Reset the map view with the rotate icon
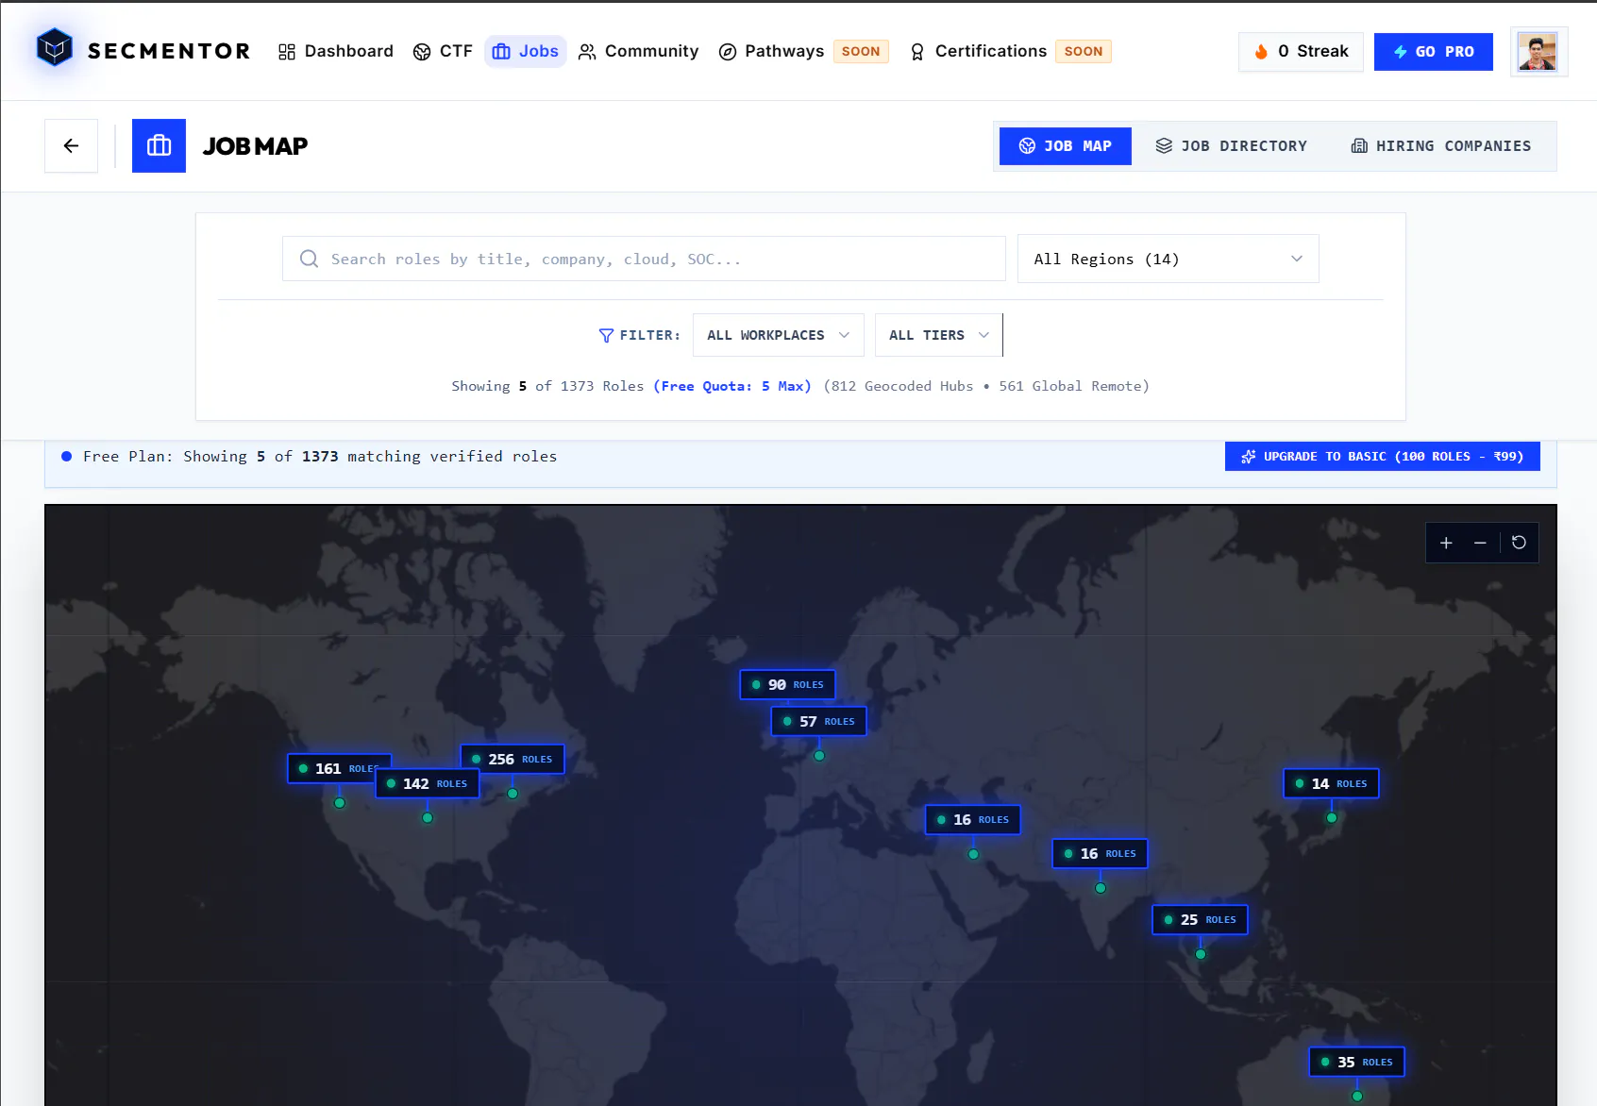The height and width of the screenshot is (1106, 1597). tap(1519, 543)
